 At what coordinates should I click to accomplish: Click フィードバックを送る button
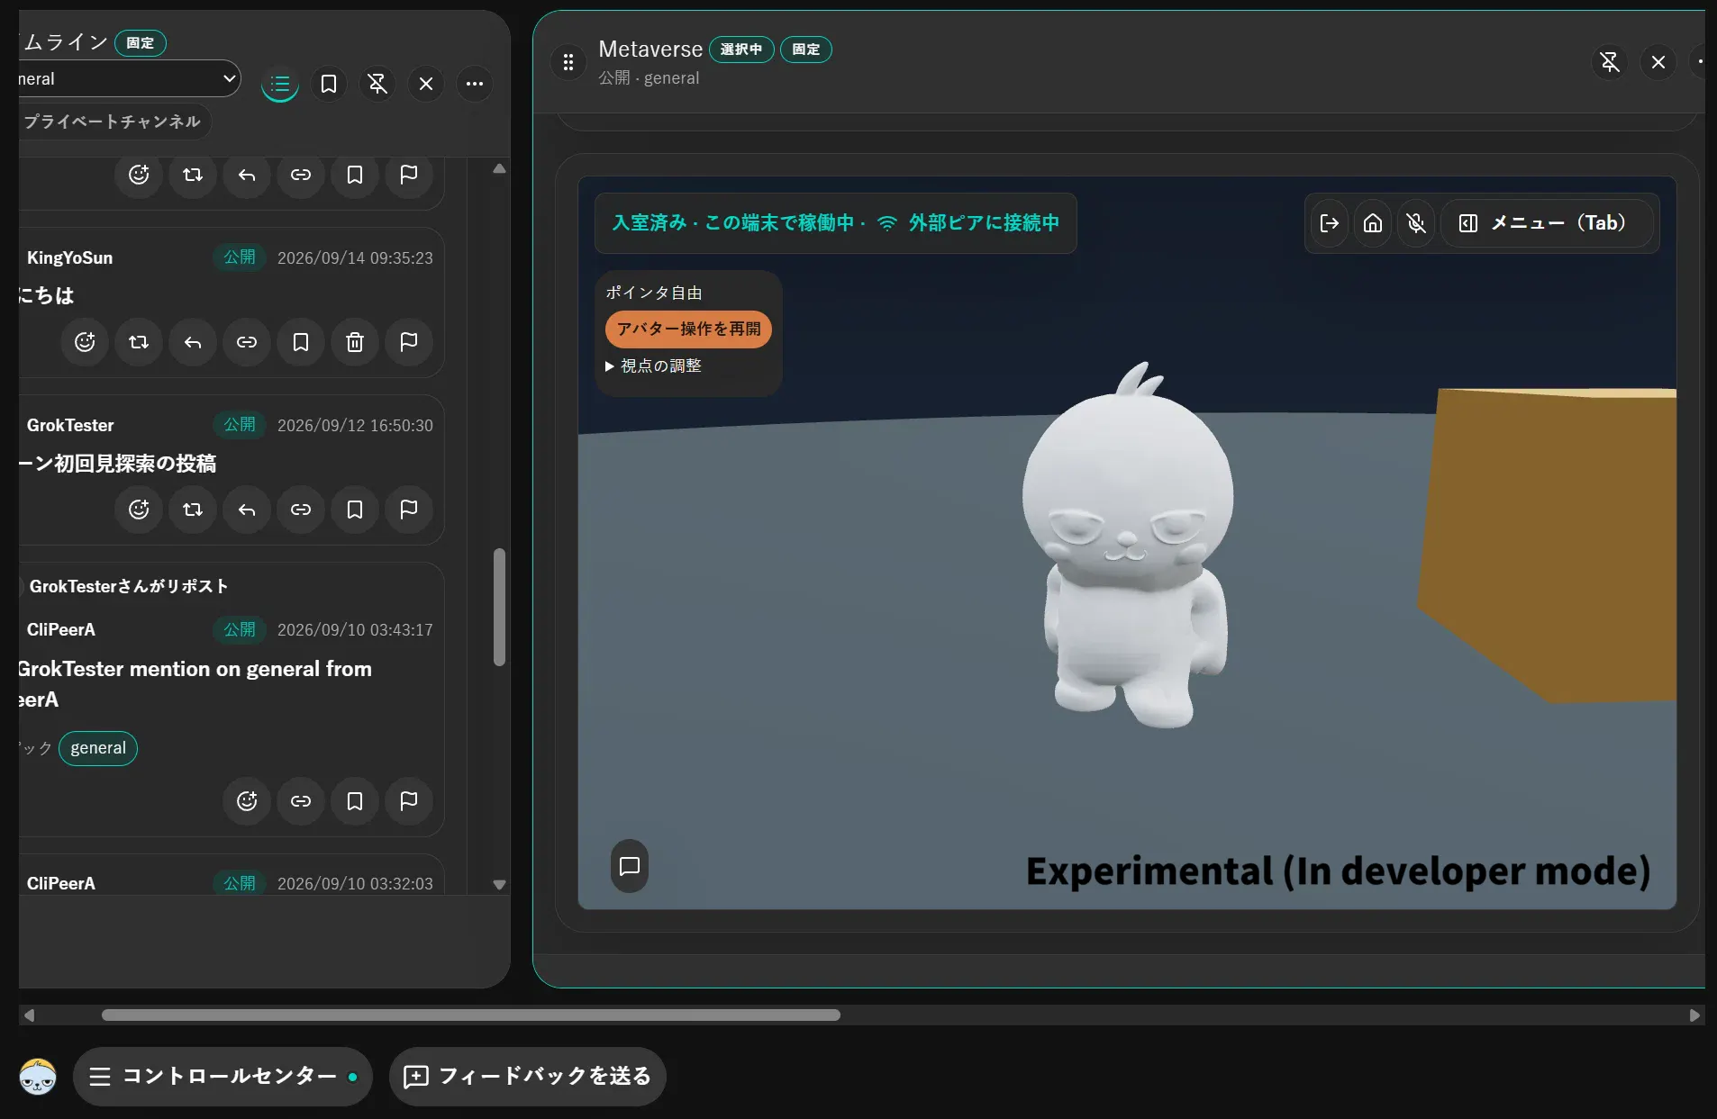[x=528, y=1077]
